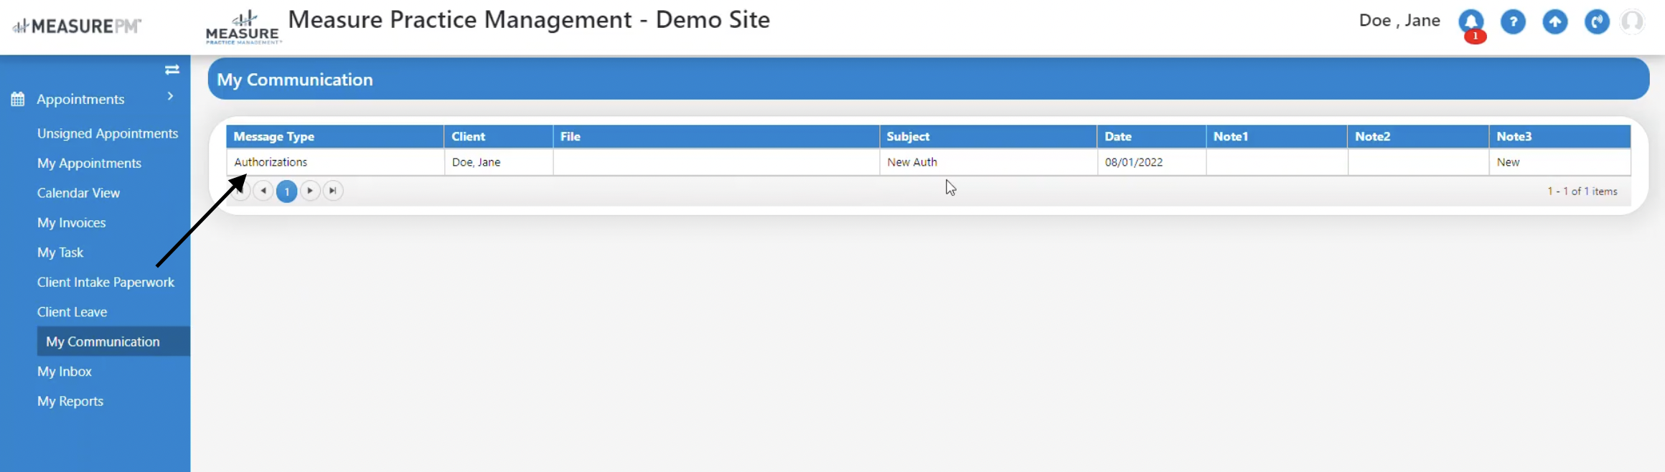Click the MeasurePM logo
The image size is (1665, 472).
point(78,26)
